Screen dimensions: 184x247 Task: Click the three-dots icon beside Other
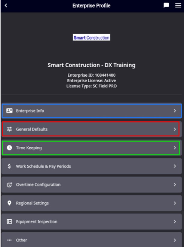(9, 240)
